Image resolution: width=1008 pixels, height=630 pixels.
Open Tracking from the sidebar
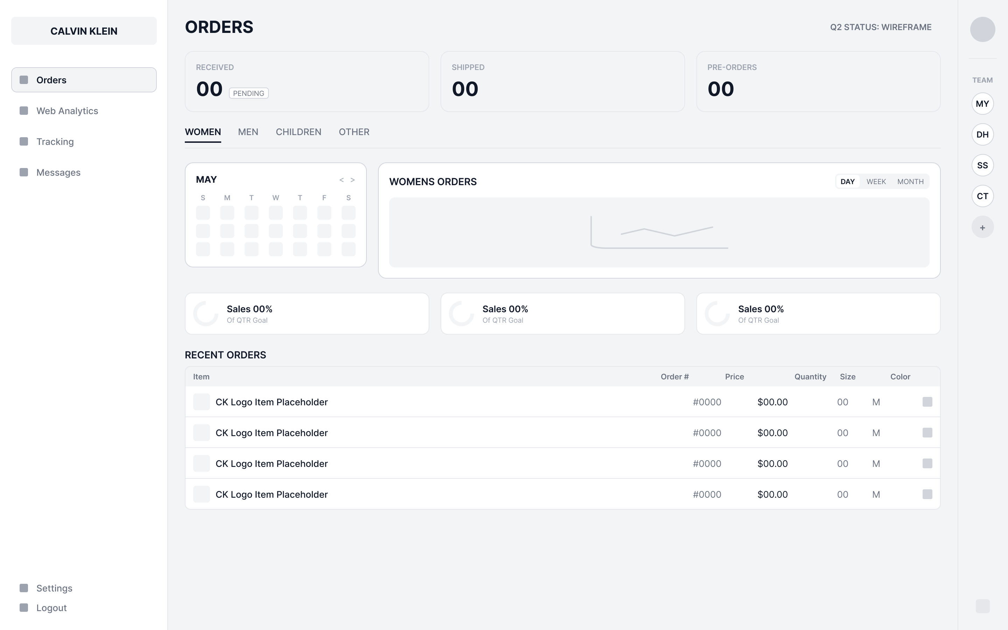84,141
